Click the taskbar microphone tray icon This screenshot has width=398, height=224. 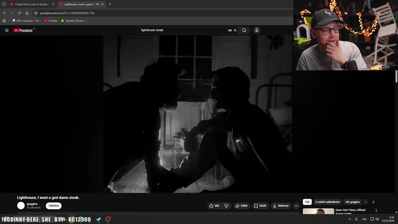(x=356, y=219)
